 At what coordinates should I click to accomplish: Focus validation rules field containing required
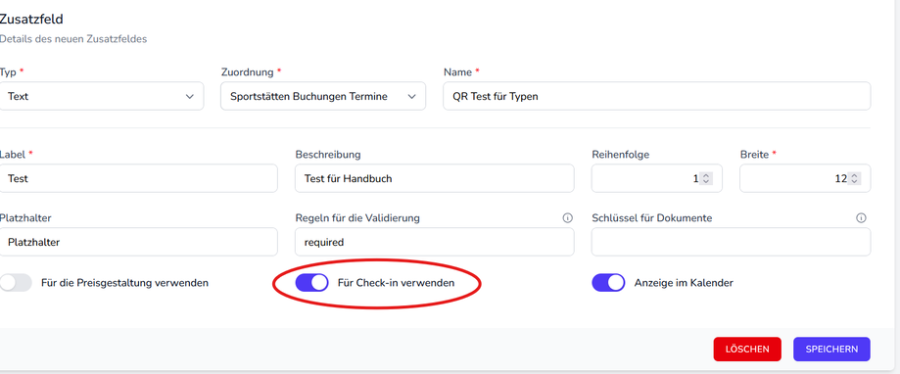(x=435, y=242)
